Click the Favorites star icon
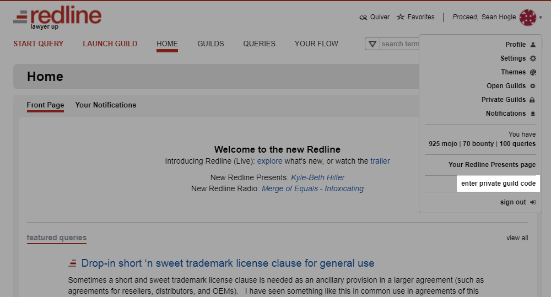This screenshot has height=297, width=551. pos(400,17)
